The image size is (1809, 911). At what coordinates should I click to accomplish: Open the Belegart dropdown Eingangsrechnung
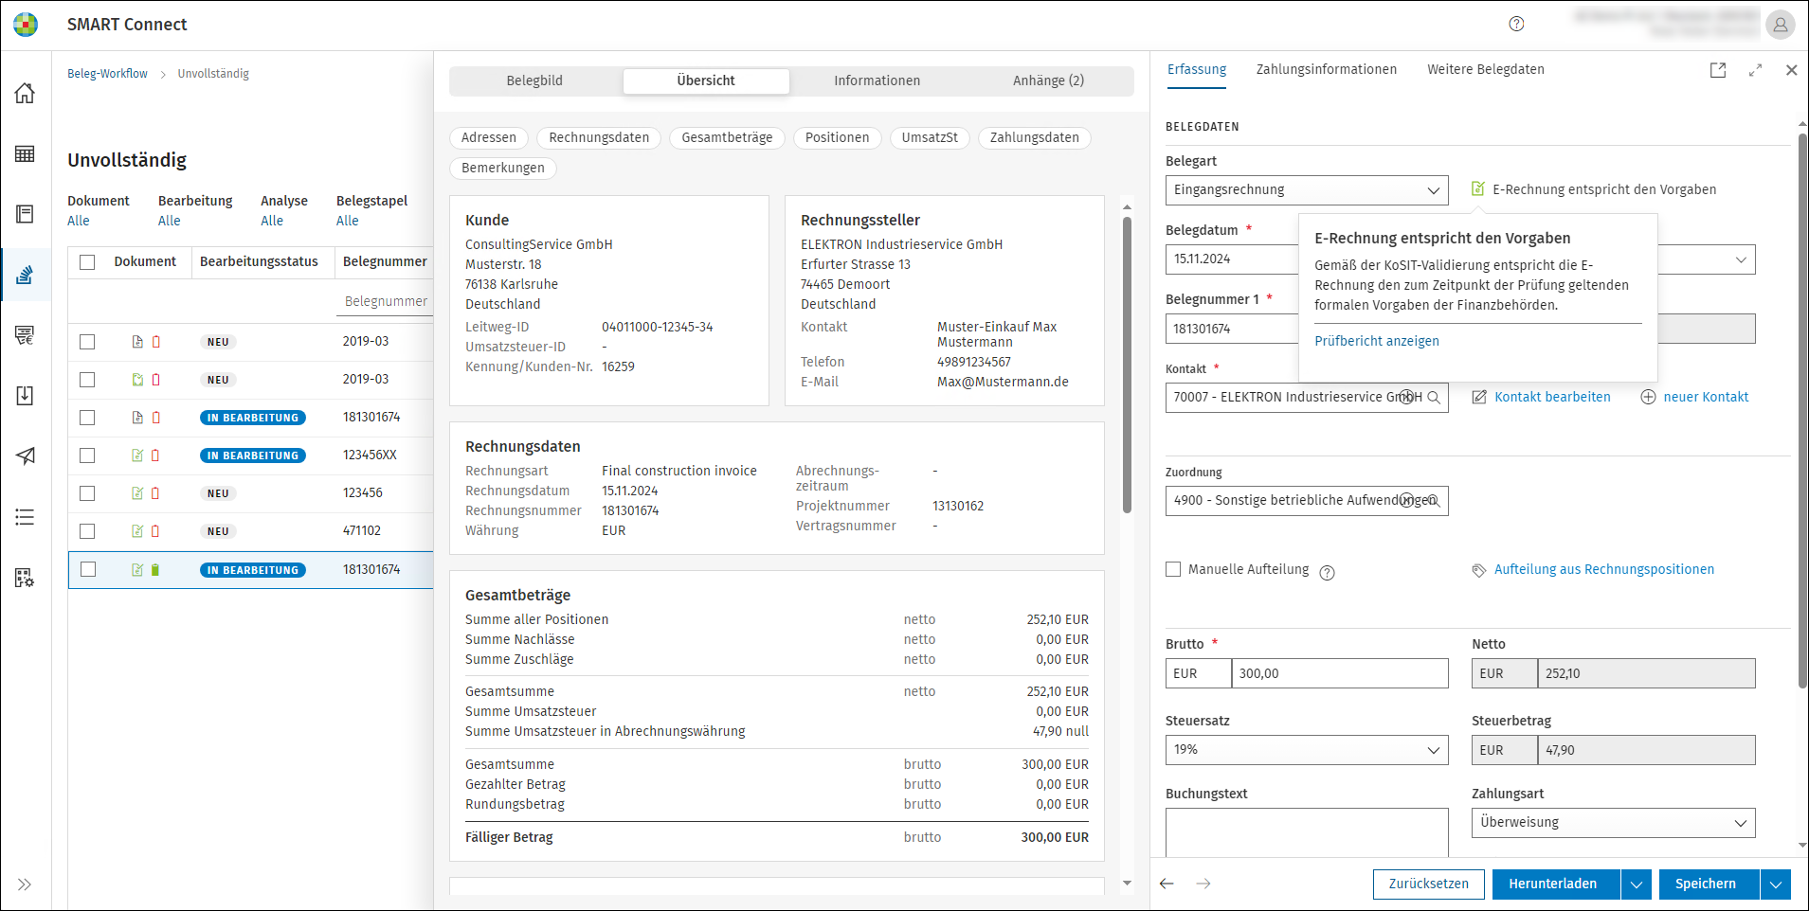click(x=1306, y=190)
